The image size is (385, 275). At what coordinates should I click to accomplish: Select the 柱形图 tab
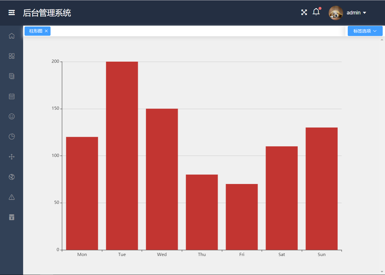pyautogui.click(x=36, y=31)
